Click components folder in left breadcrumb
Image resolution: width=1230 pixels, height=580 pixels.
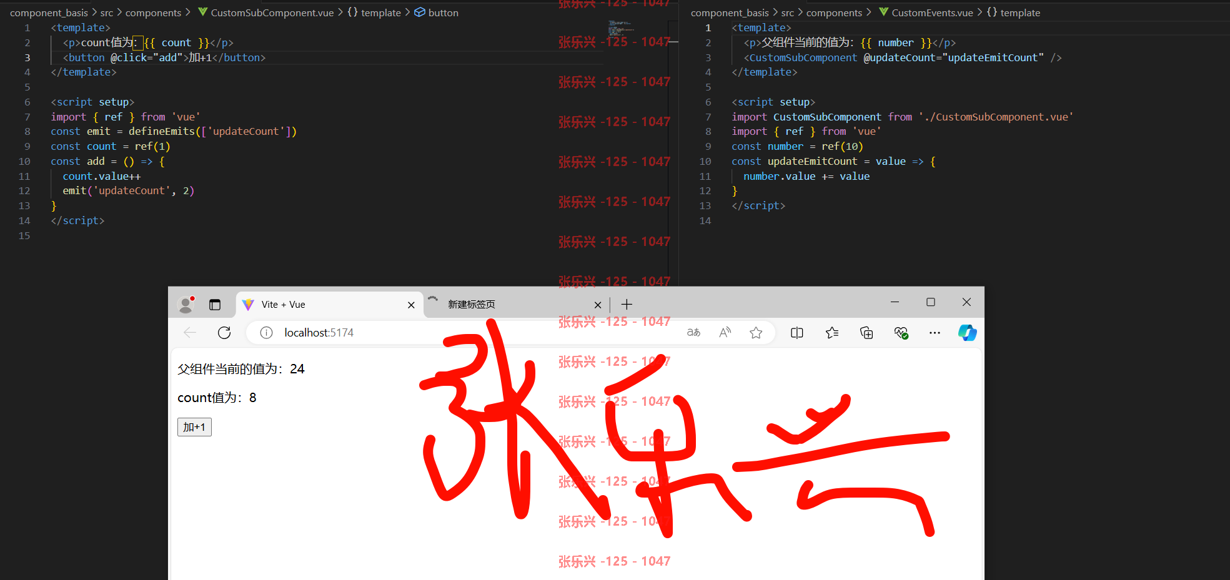(x=153, y=12)
